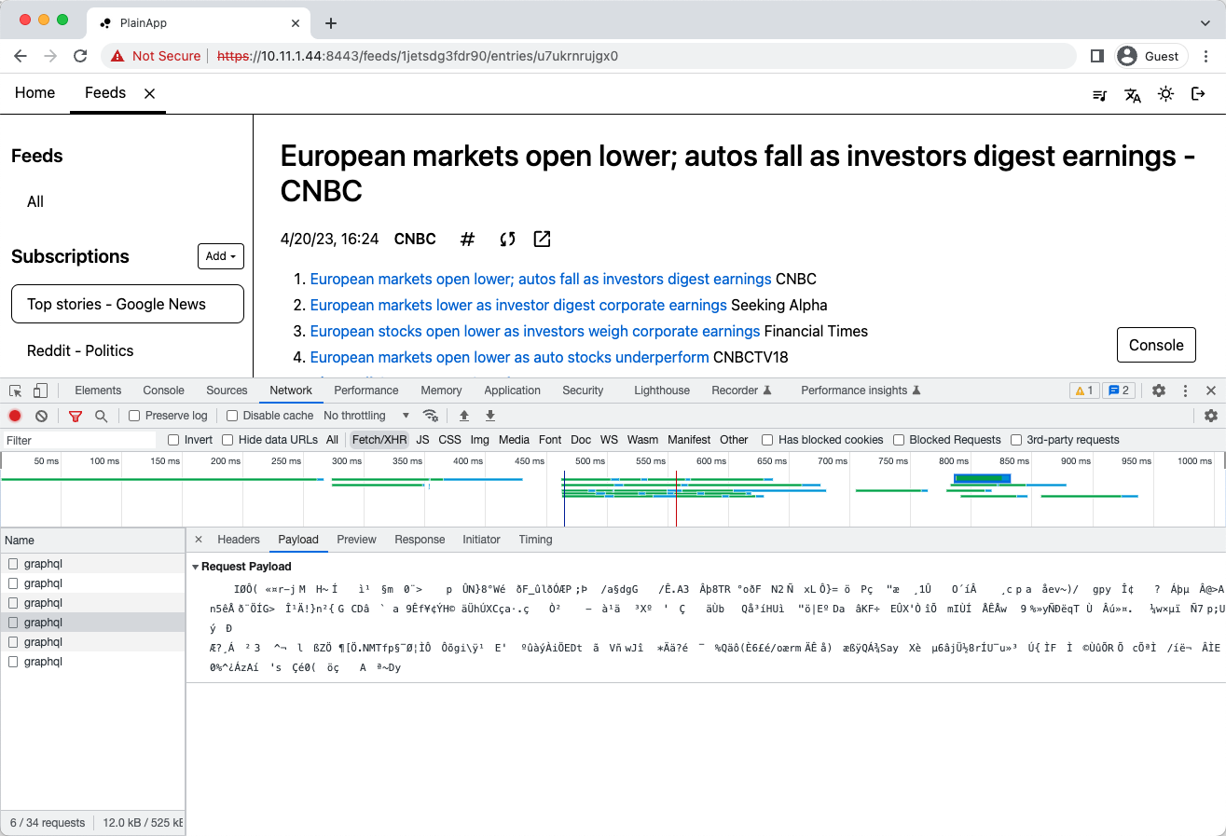This screenshot has height=836, width=1226.
Task: Close the Feeds tab in PlainApp
Action: point(149,93)
